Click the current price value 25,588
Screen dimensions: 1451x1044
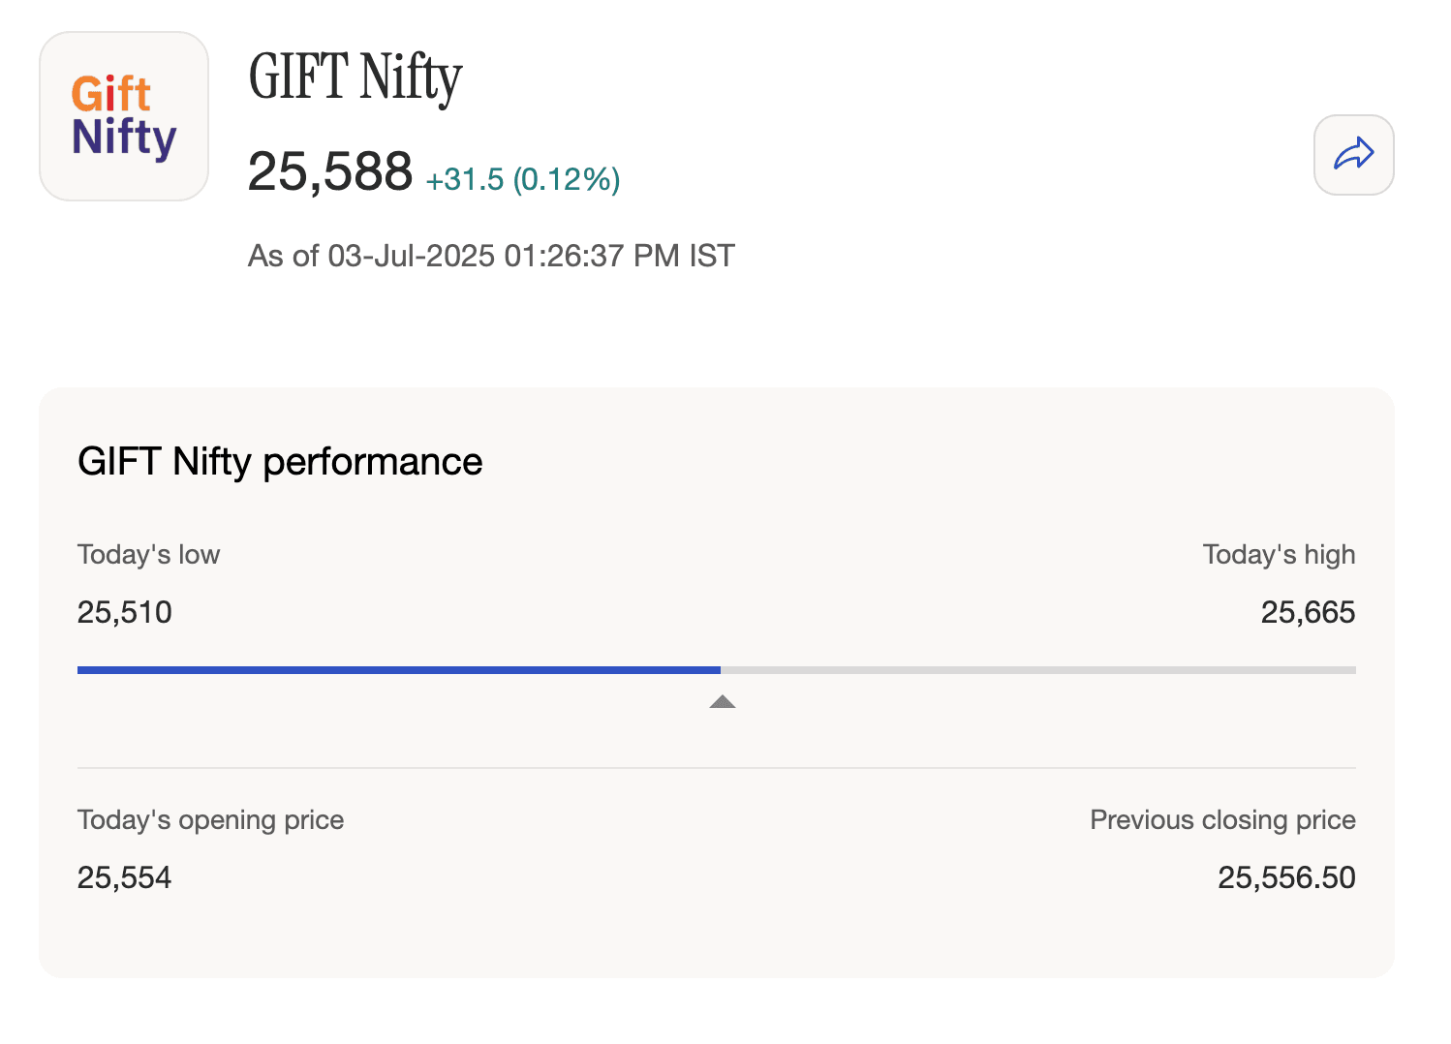point(330,170)
